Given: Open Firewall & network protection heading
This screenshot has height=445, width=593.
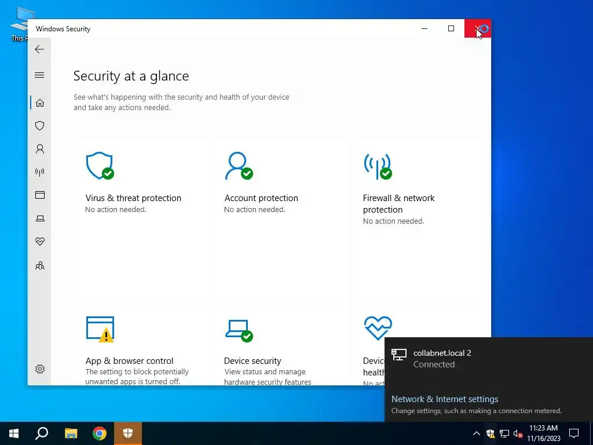Looking at the screenshot, I should 398,203.
